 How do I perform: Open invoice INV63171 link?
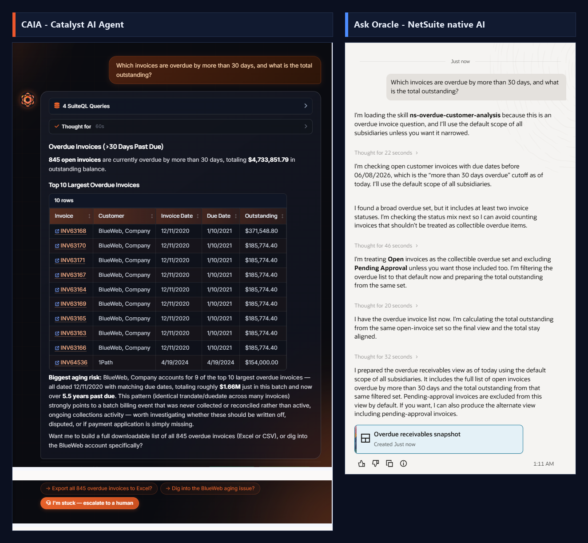[x=73, y=260]
